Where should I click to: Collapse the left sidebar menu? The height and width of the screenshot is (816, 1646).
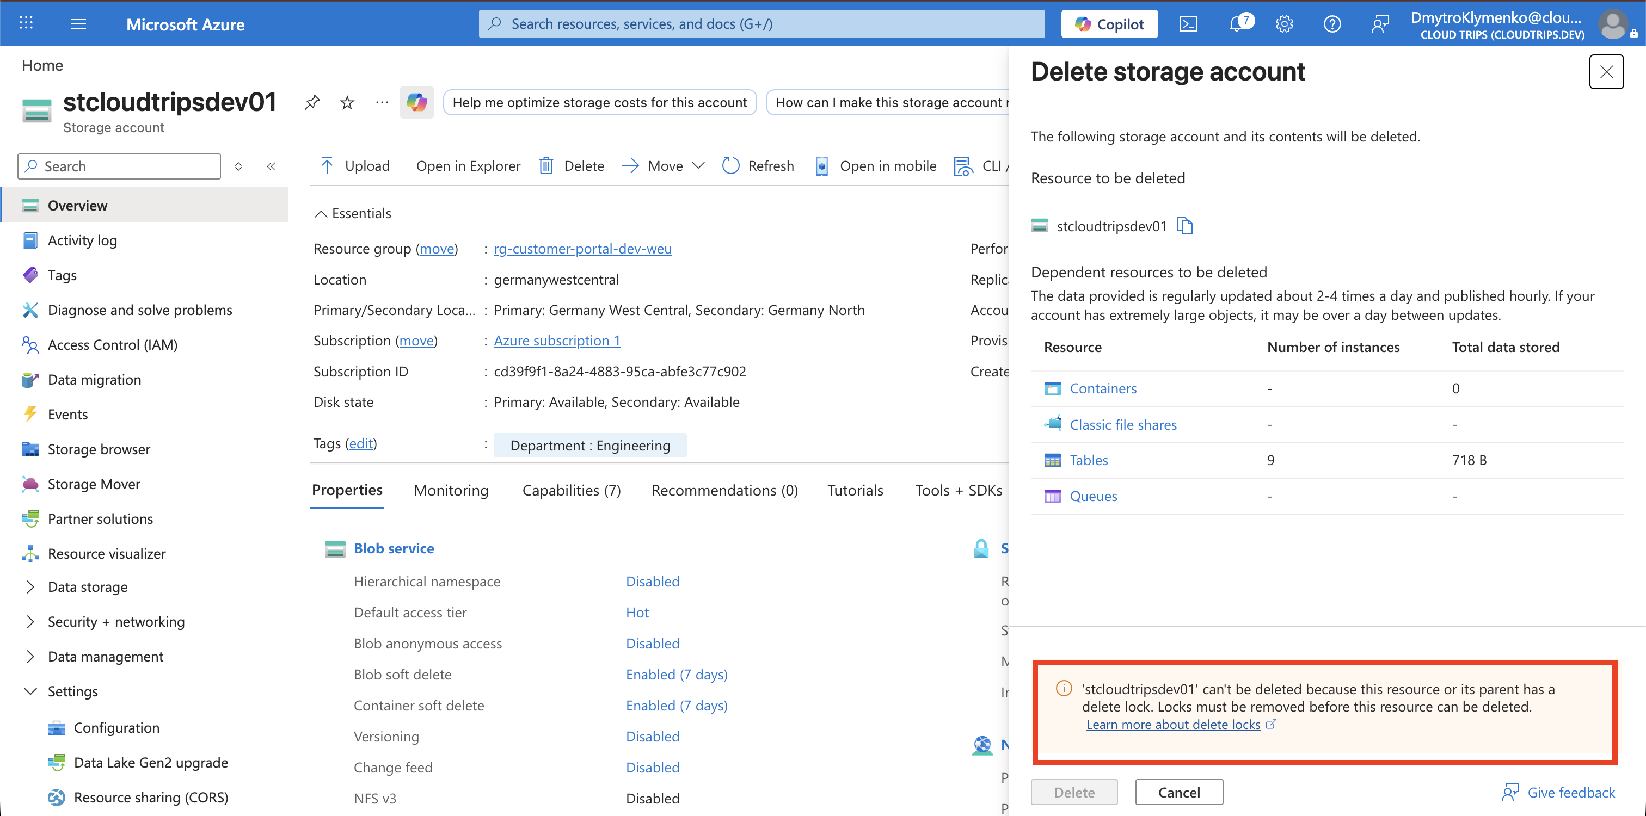tap(271, 166)
